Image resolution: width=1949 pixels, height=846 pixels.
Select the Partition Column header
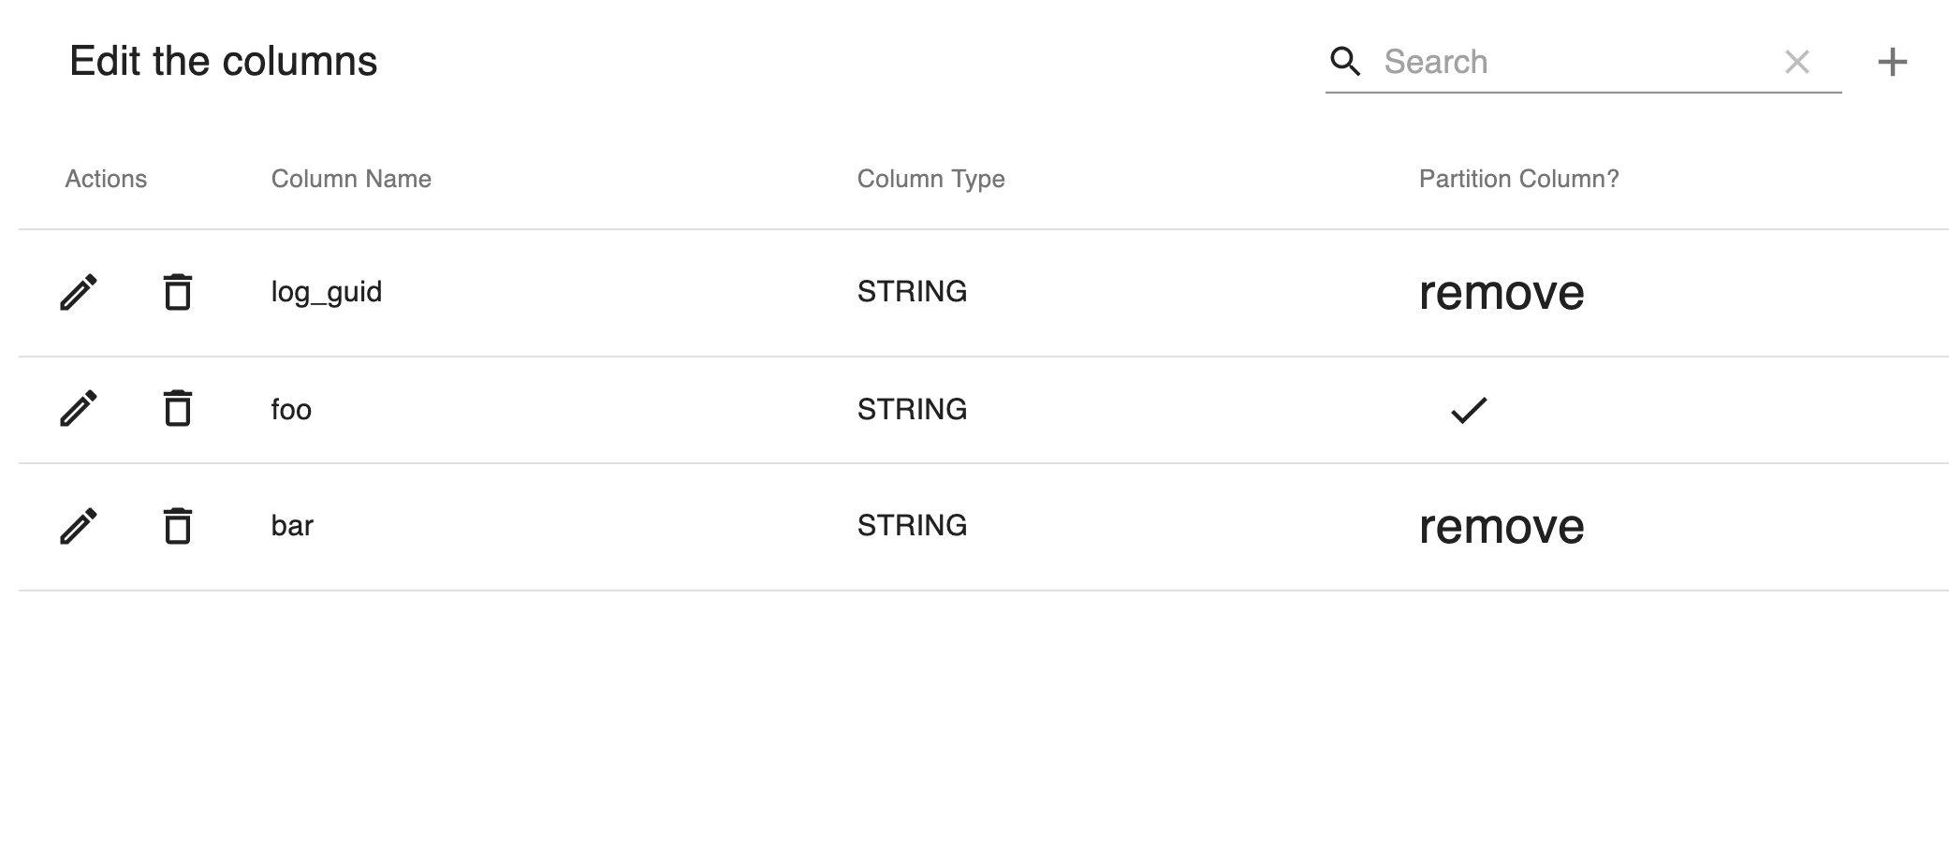pyautogui.click(x=1518, y=179)
